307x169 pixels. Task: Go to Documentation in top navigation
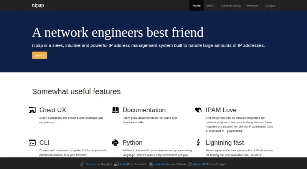click(231, 5)
